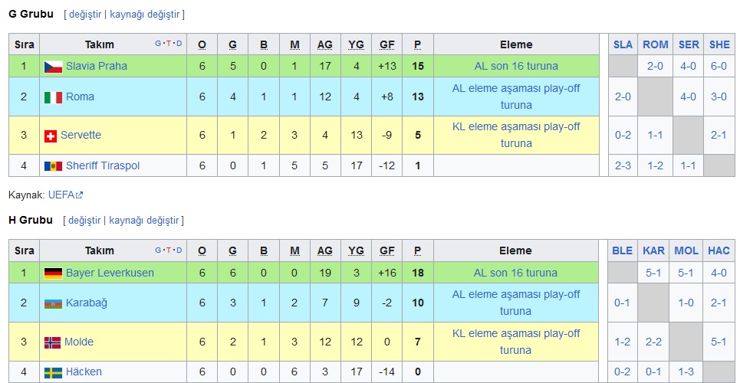Image resolution: width=740 pixels, height=383 pixels.
Task: Open the MOL column header in Group H
Action: coord(686,250)
